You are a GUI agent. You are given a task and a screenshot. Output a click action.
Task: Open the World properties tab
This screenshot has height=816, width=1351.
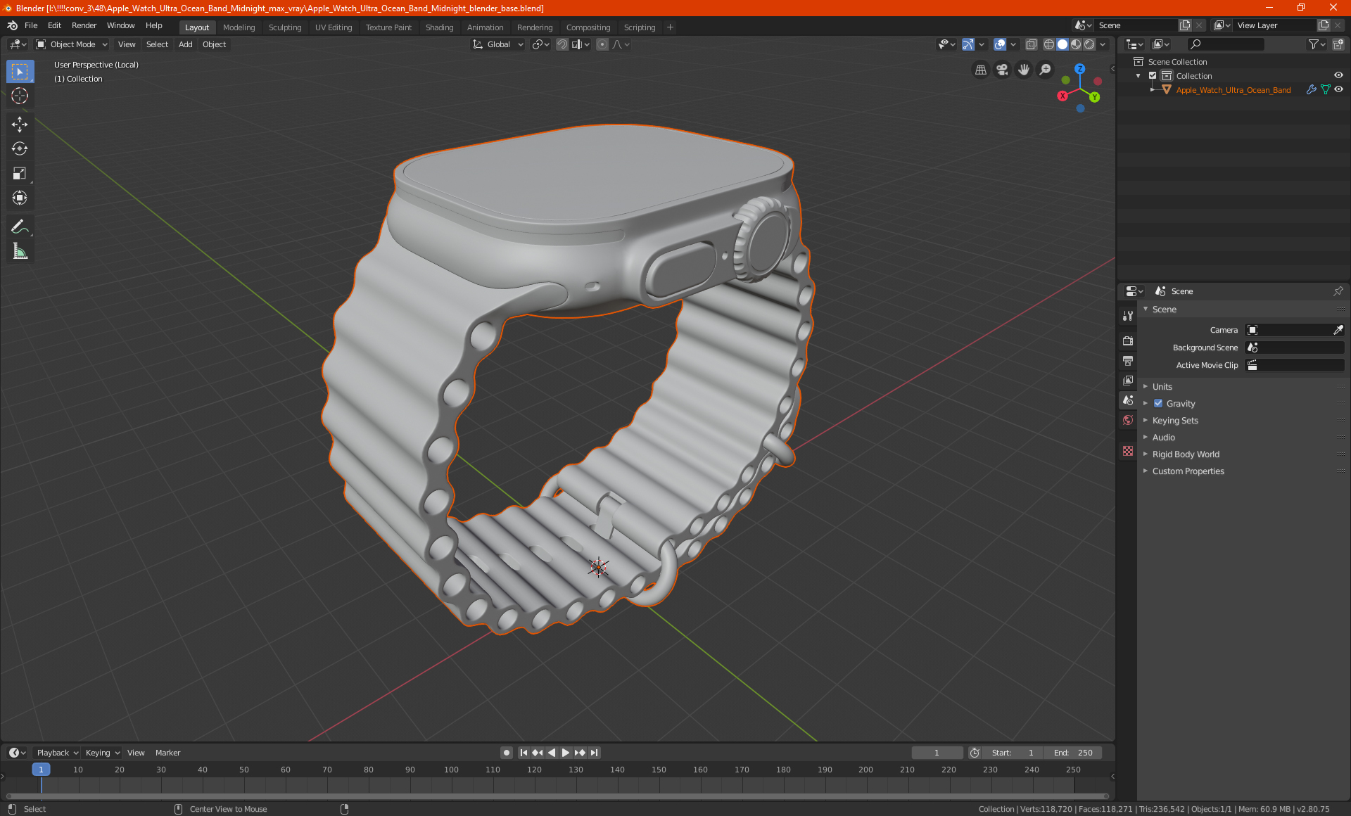(1128, 420)
